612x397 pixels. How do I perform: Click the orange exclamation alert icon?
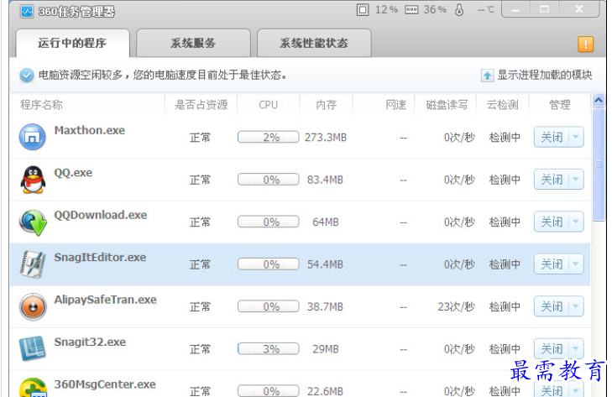coord(585,44)
